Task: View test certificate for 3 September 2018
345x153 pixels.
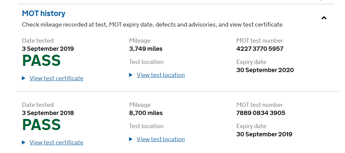Action: [x=56, y=143]
